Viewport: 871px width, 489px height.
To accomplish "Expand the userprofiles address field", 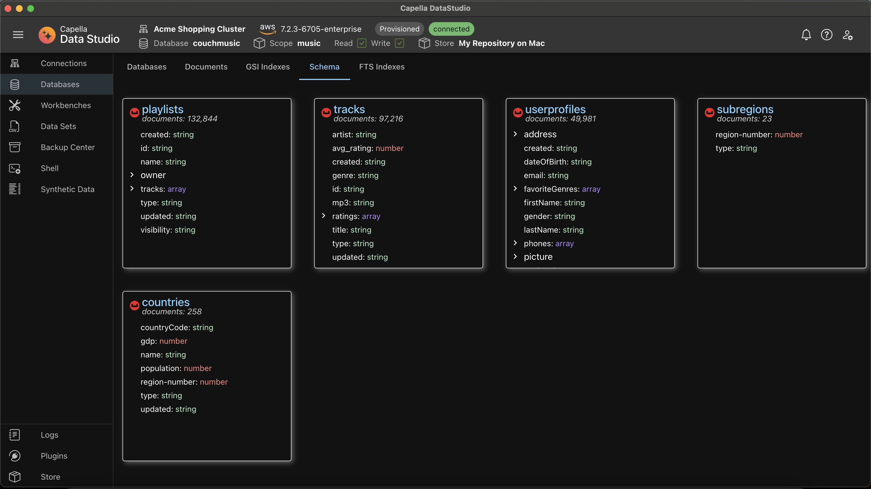I will click(516, 134).
